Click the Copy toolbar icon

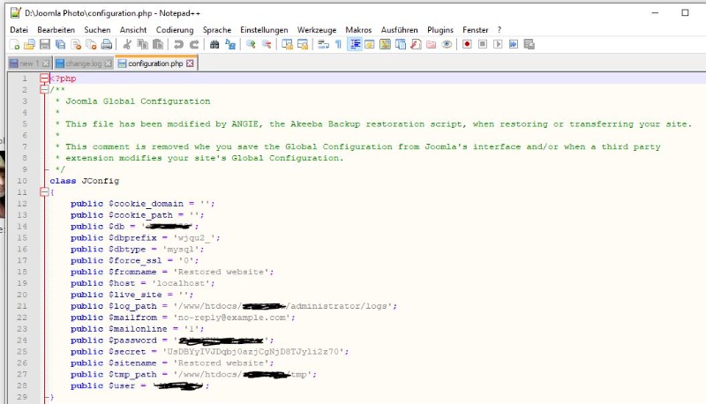pyautogui.click(x=143, y=44)
